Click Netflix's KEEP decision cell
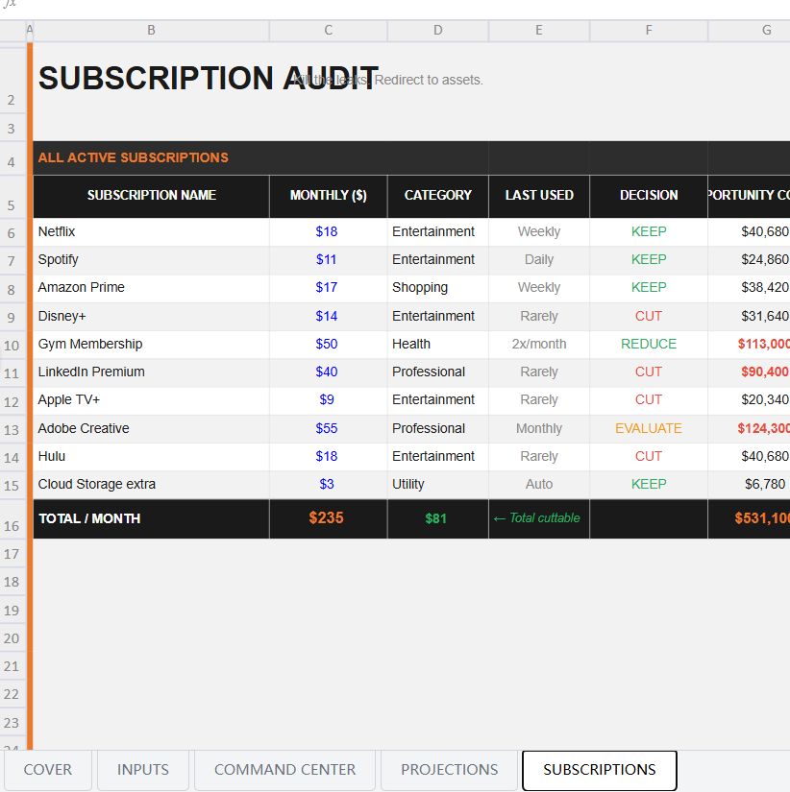 (x=649, y=232)
